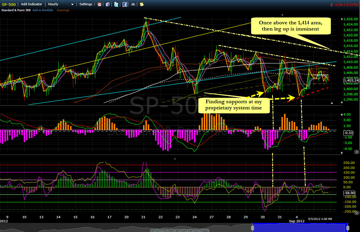Select the 1W range button
Viewport: 360px width, 232px height.
[x=190, y=231]
